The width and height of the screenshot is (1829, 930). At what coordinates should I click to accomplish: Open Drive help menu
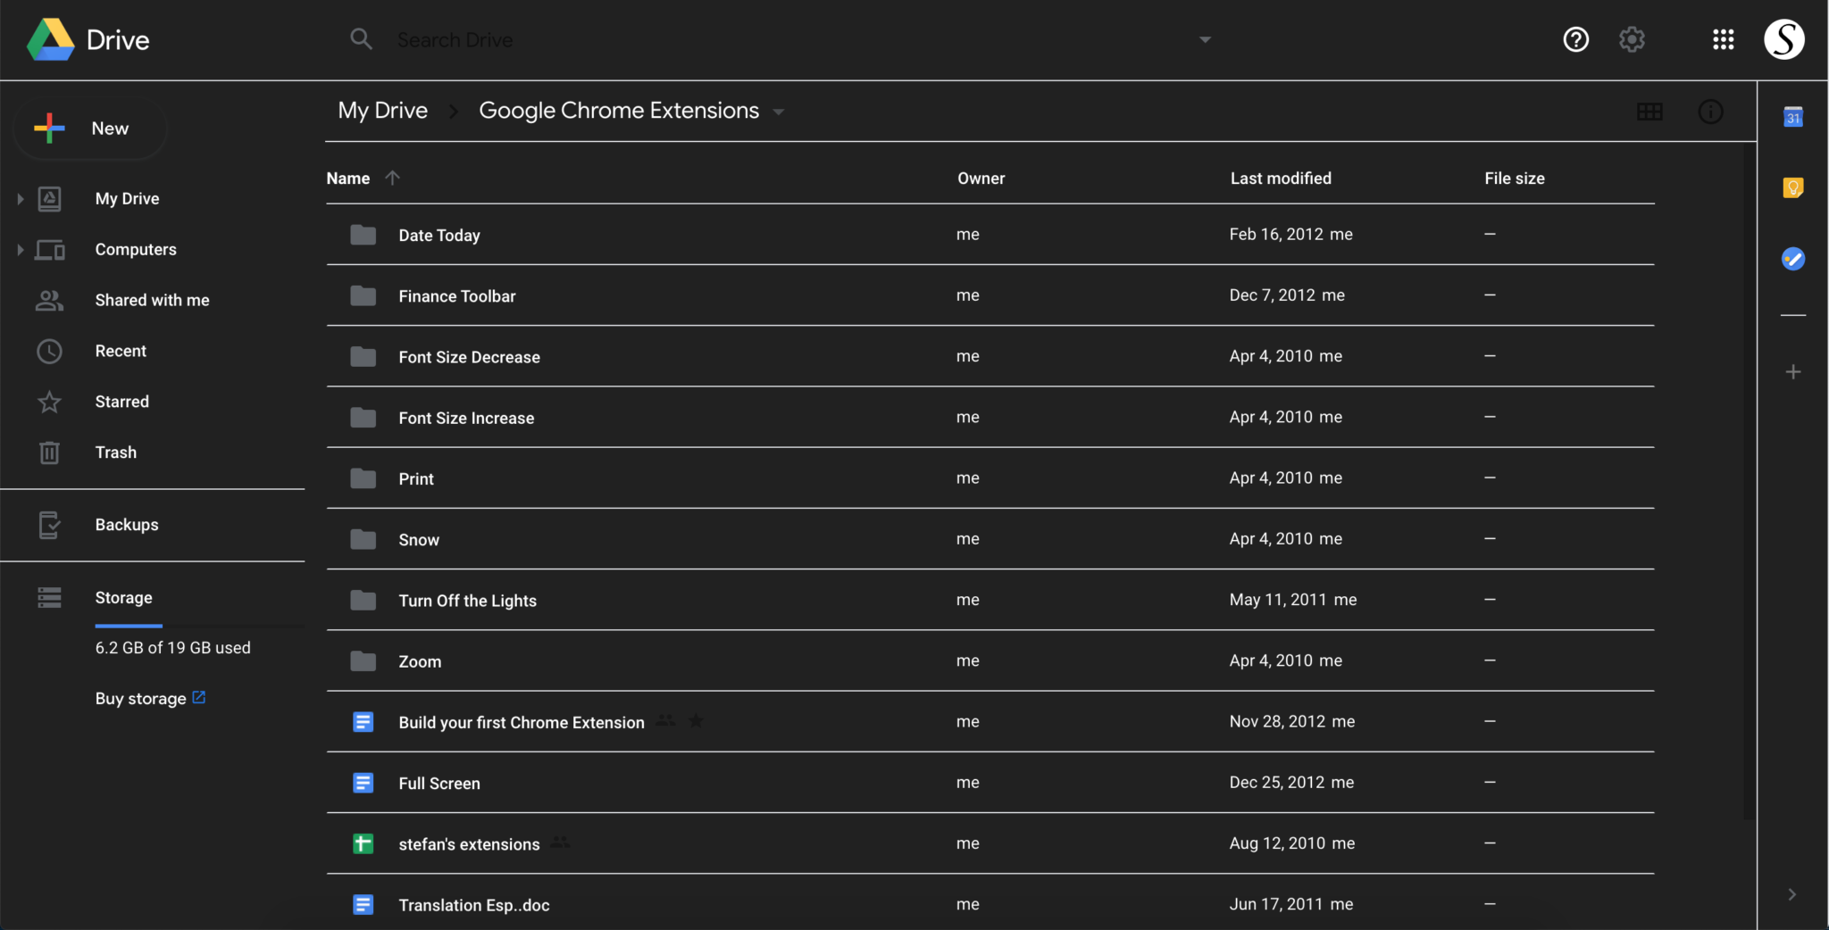[x=1575, y=39]
